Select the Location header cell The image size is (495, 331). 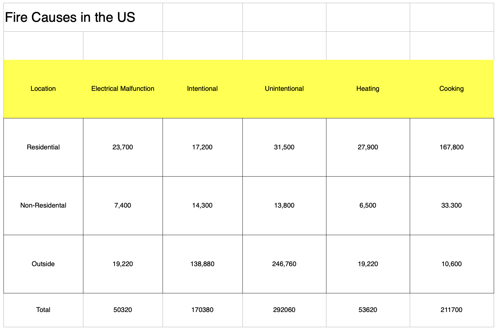click(43, 89)
